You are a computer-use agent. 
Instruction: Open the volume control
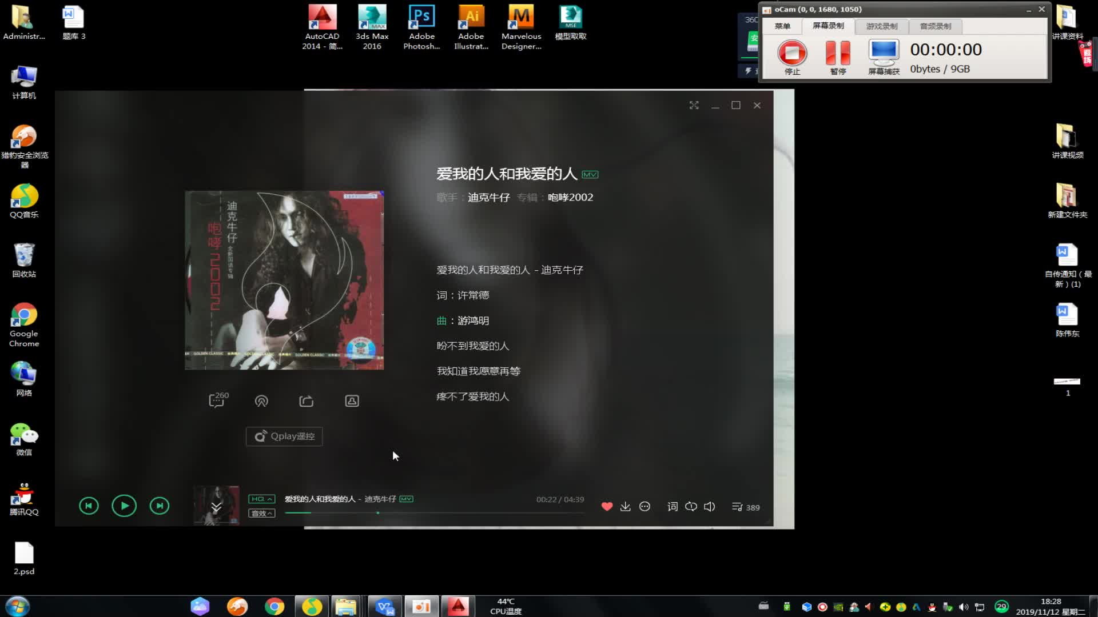(x=710, y=507)
